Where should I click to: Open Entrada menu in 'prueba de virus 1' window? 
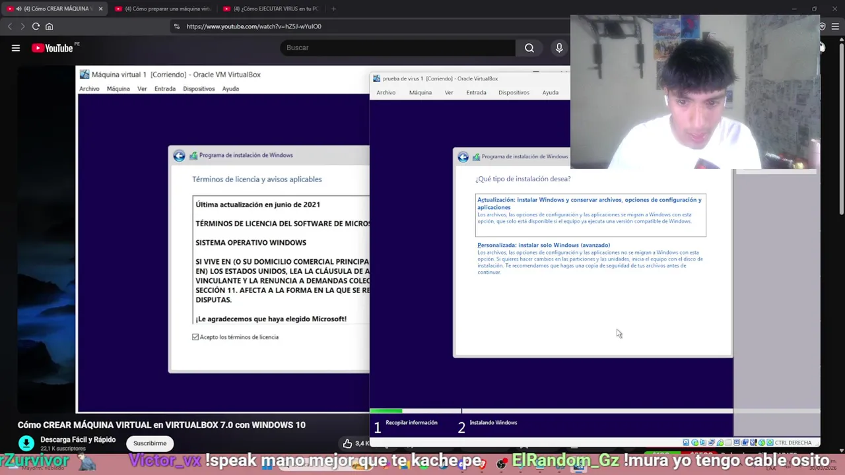[476, 92]
